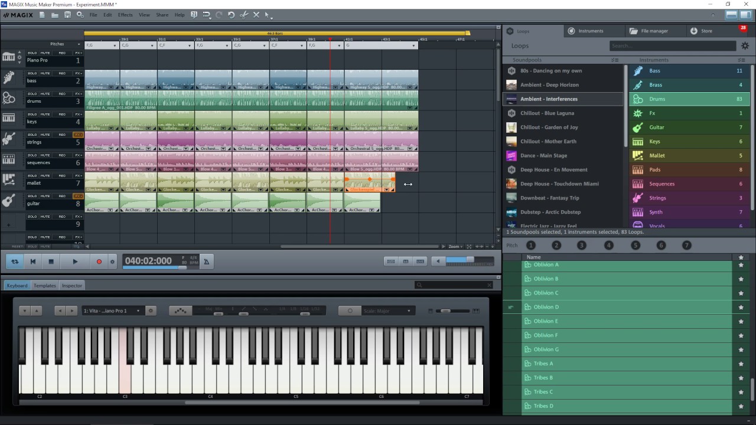756x425 pixels.
Task: Click the strings track violin icon
Action: pos(8,139)
